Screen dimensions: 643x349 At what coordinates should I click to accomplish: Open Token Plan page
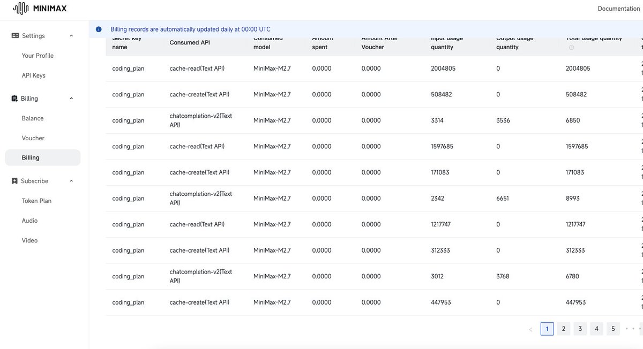click(x=36, y=201)
